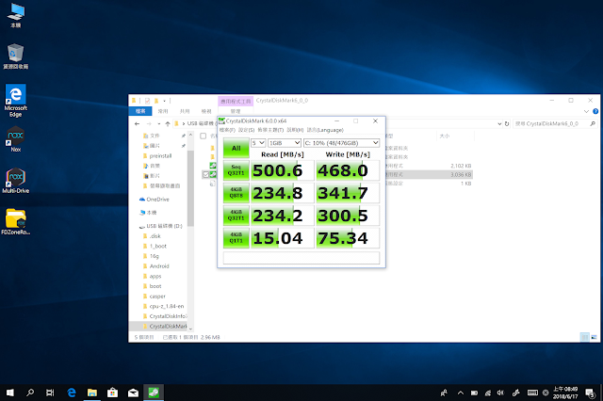Open the first CrystalDiskMark menu, left of 設定(S)
The width and height of the screenshot is (603, 401).
click(227, 130)
